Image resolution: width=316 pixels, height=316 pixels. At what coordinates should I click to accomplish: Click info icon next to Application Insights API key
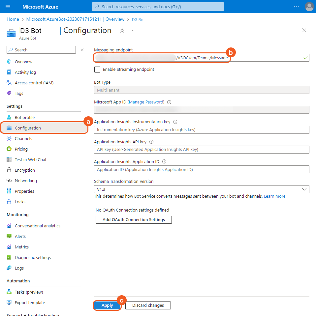(151, 142)
